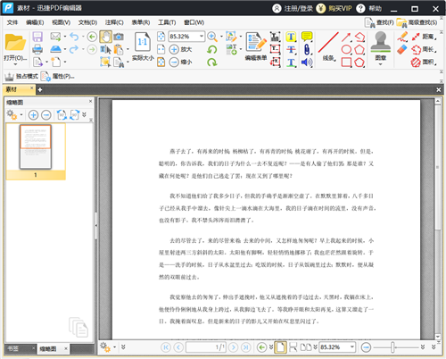Viewport: 446px width, 359px height.
Task: Expand thumbnail panel options gear dropdown
Action: click(x=21, y=115)
